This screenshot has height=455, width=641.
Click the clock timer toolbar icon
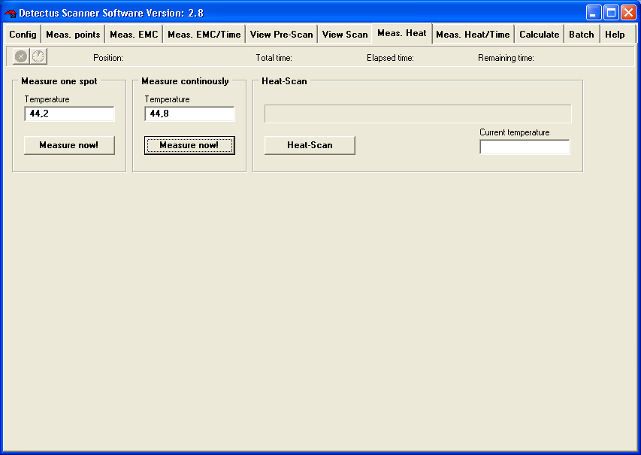(38, 56)
